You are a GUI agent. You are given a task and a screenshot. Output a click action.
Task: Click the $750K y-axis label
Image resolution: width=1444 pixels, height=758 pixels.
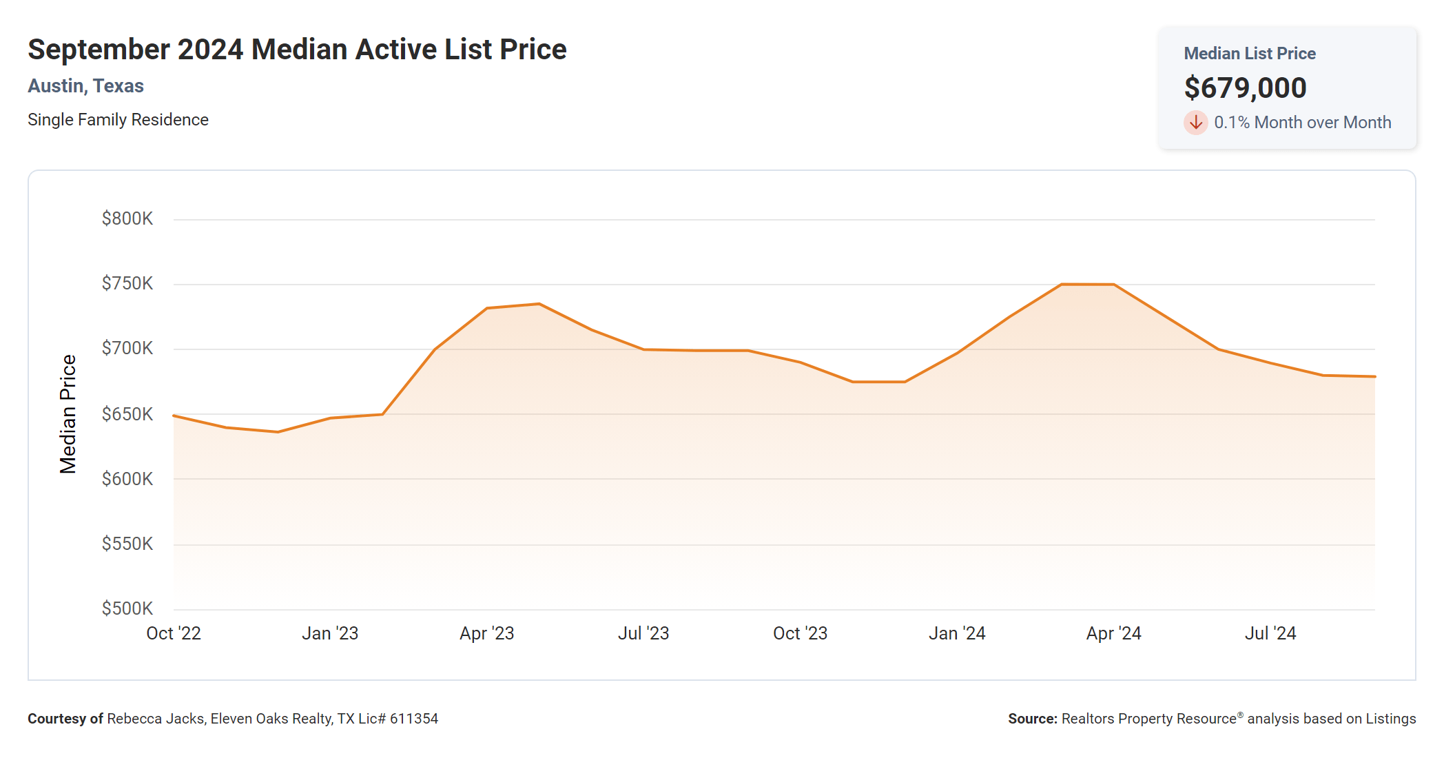point(127,284)
